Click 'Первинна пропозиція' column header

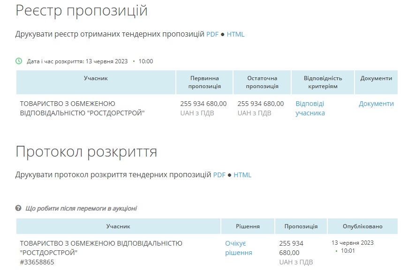pos(204,82)
